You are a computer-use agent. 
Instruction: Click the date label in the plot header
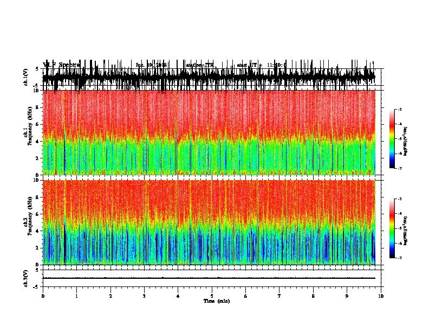click(x=151, y=65)
